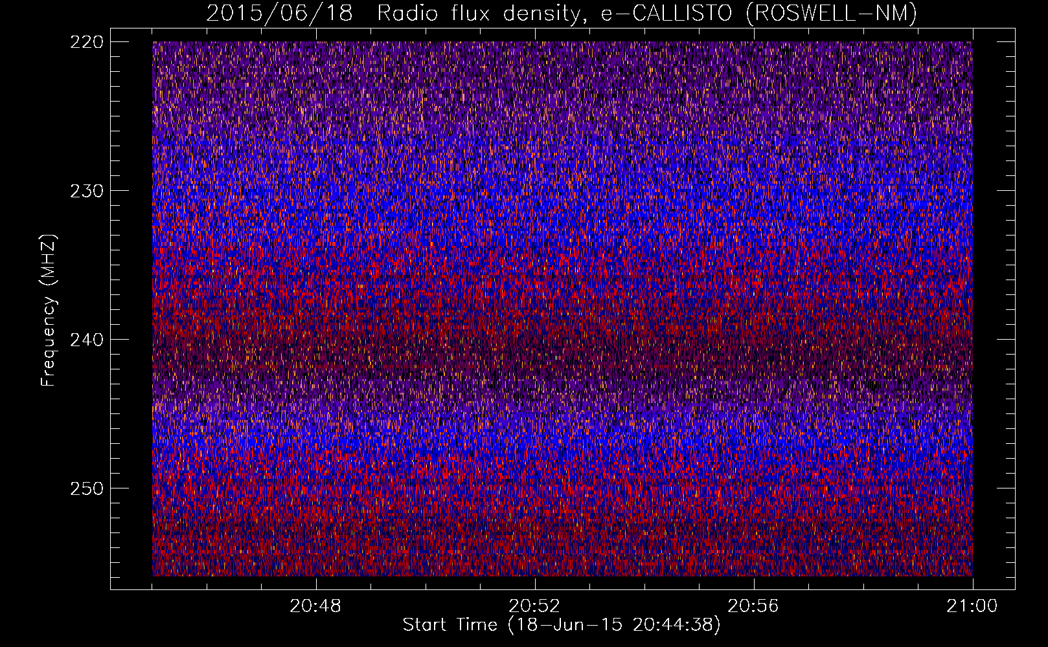Image resolution: width=1048 pixels, height=647 pixels.
Task: Click the 'Frequency (MHZ)' axis label
Action: point(49,310)
